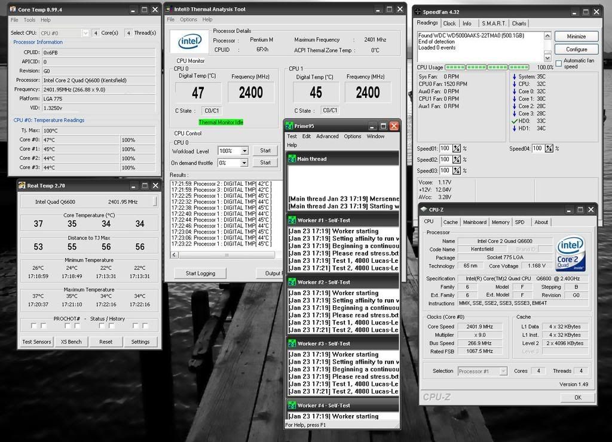Click OK in CPU-Z
The height and width of the screenshot is (442, 612).
(578, 398)
